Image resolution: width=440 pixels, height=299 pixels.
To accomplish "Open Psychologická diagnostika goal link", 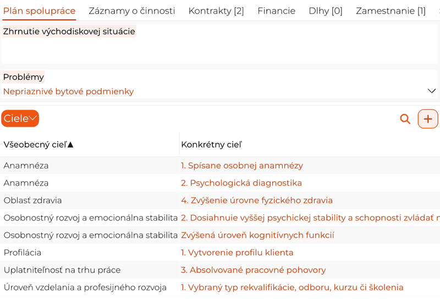I will (241, 183).
